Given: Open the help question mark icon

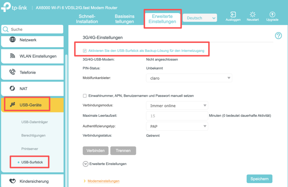Looking at the screenshot, I should coord(278,36).
